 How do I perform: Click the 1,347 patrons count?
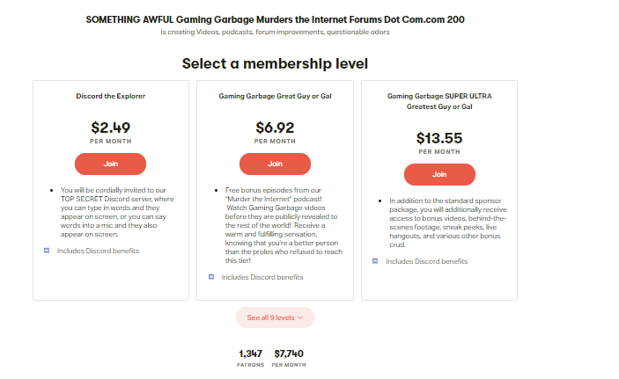coord(250,353)
